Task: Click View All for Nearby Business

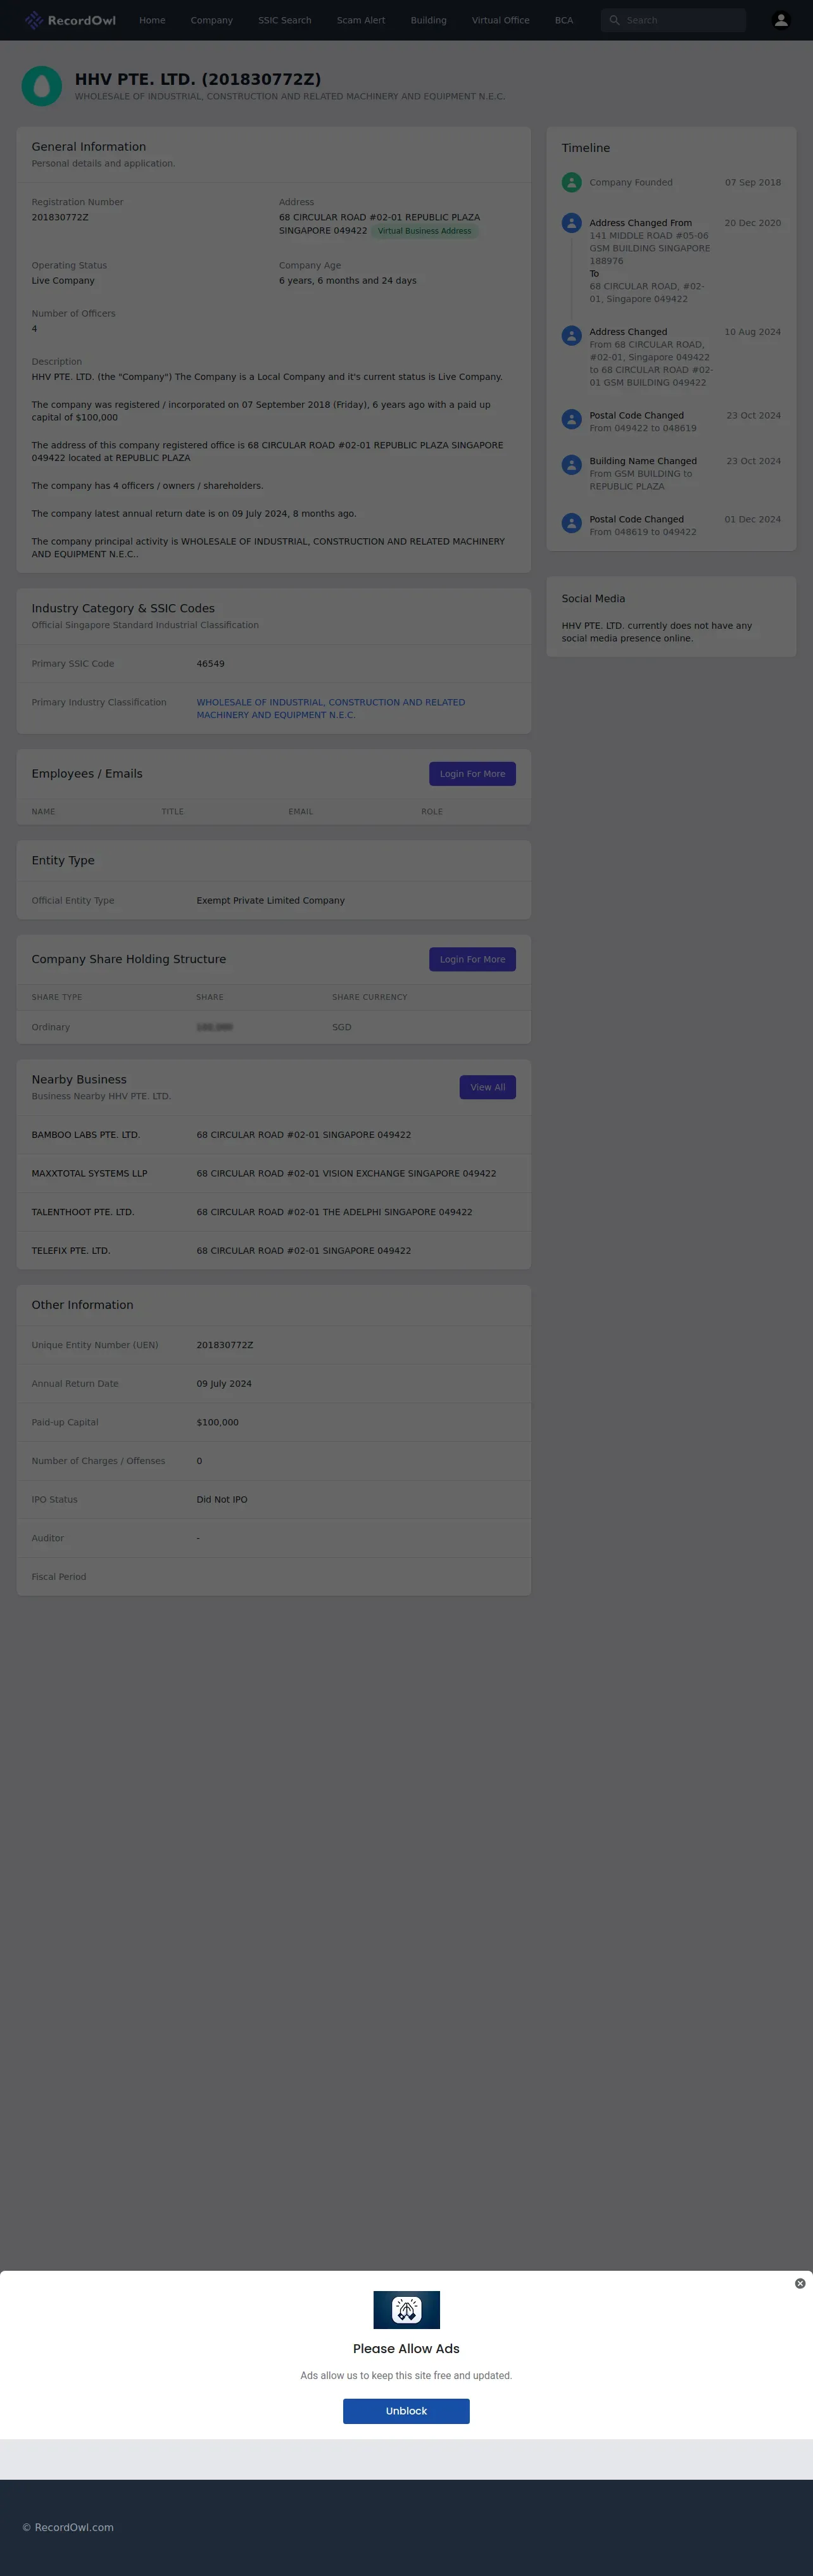Action: click(488, 1087)
